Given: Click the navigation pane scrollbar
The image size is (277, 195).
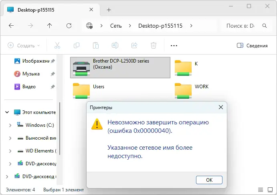Looking at the screenshot, I should (60, 128).
